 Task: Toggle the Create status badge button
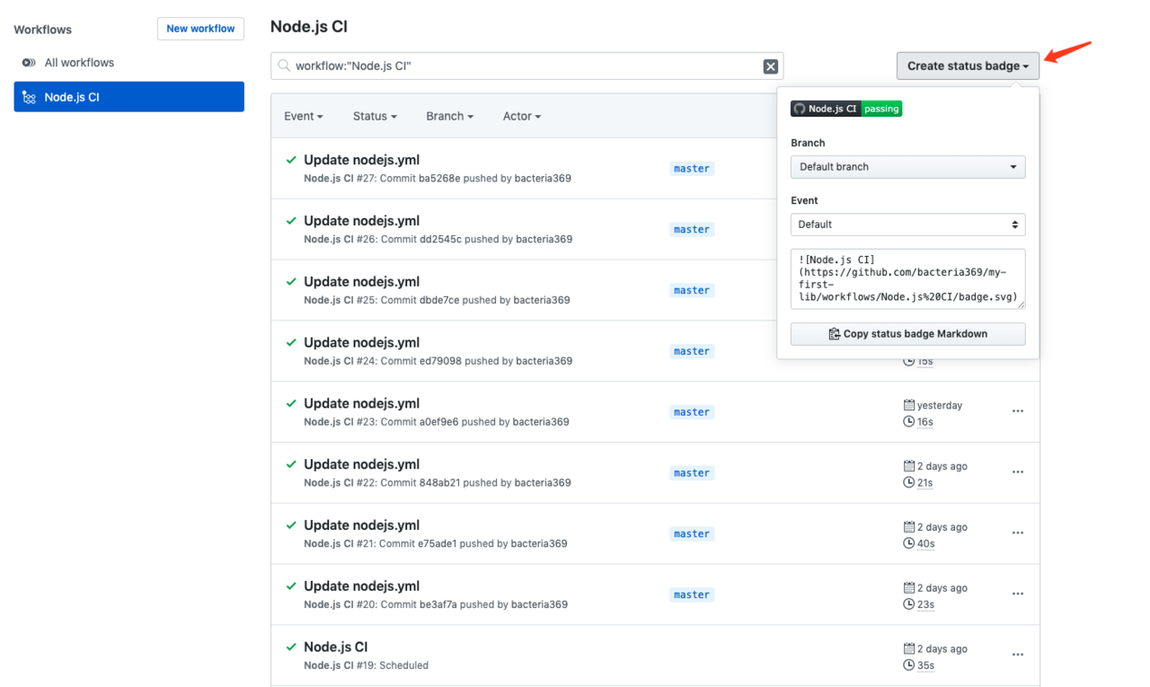point(968,66)
